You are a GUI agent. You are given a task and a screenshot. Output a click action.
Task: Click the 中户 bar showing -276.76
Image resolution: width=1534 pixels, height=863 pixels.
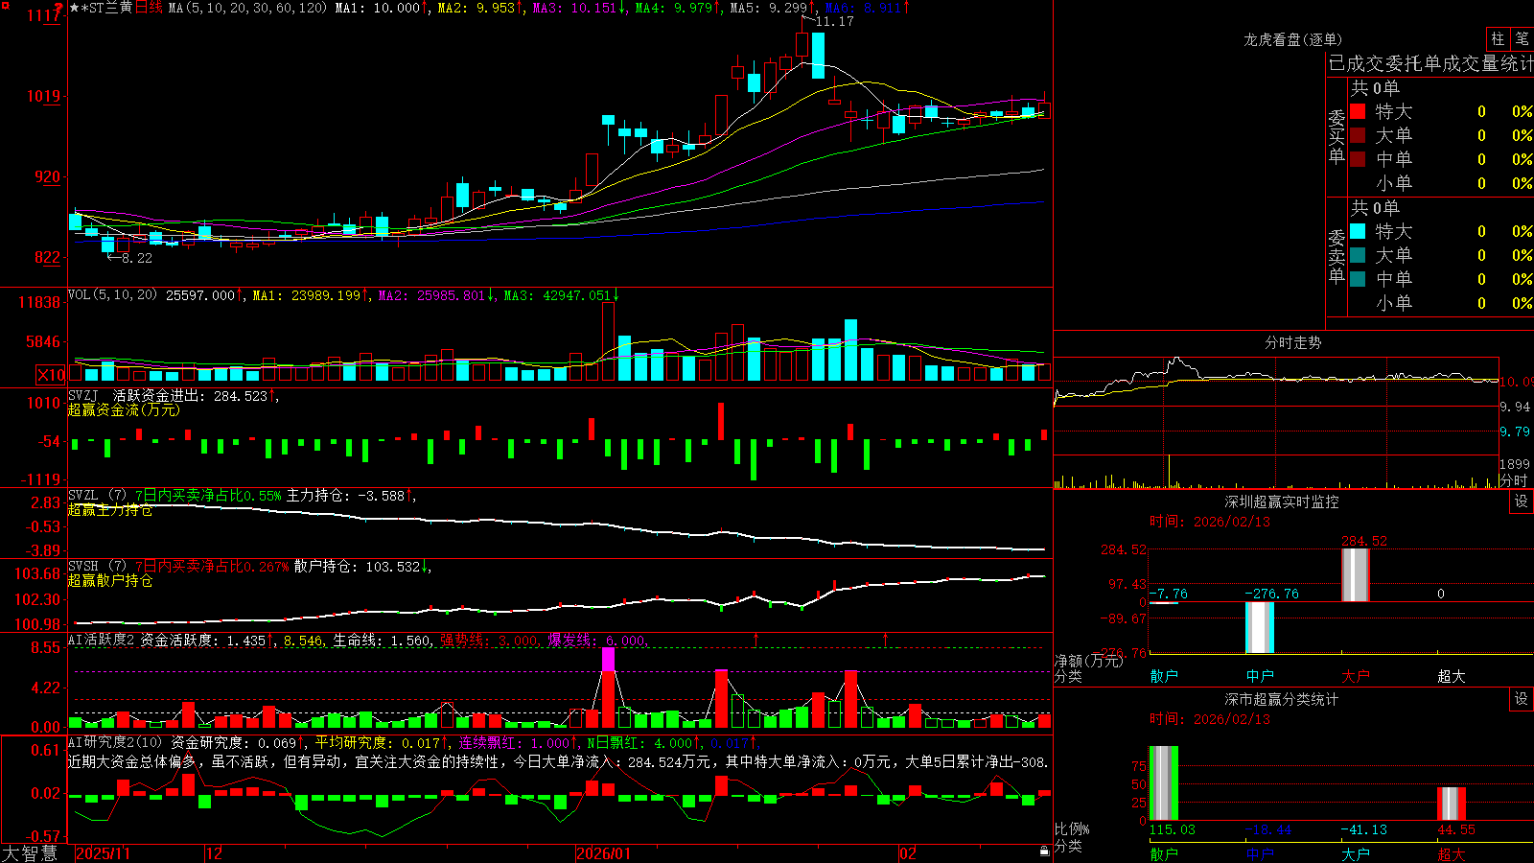[1260, 627]
